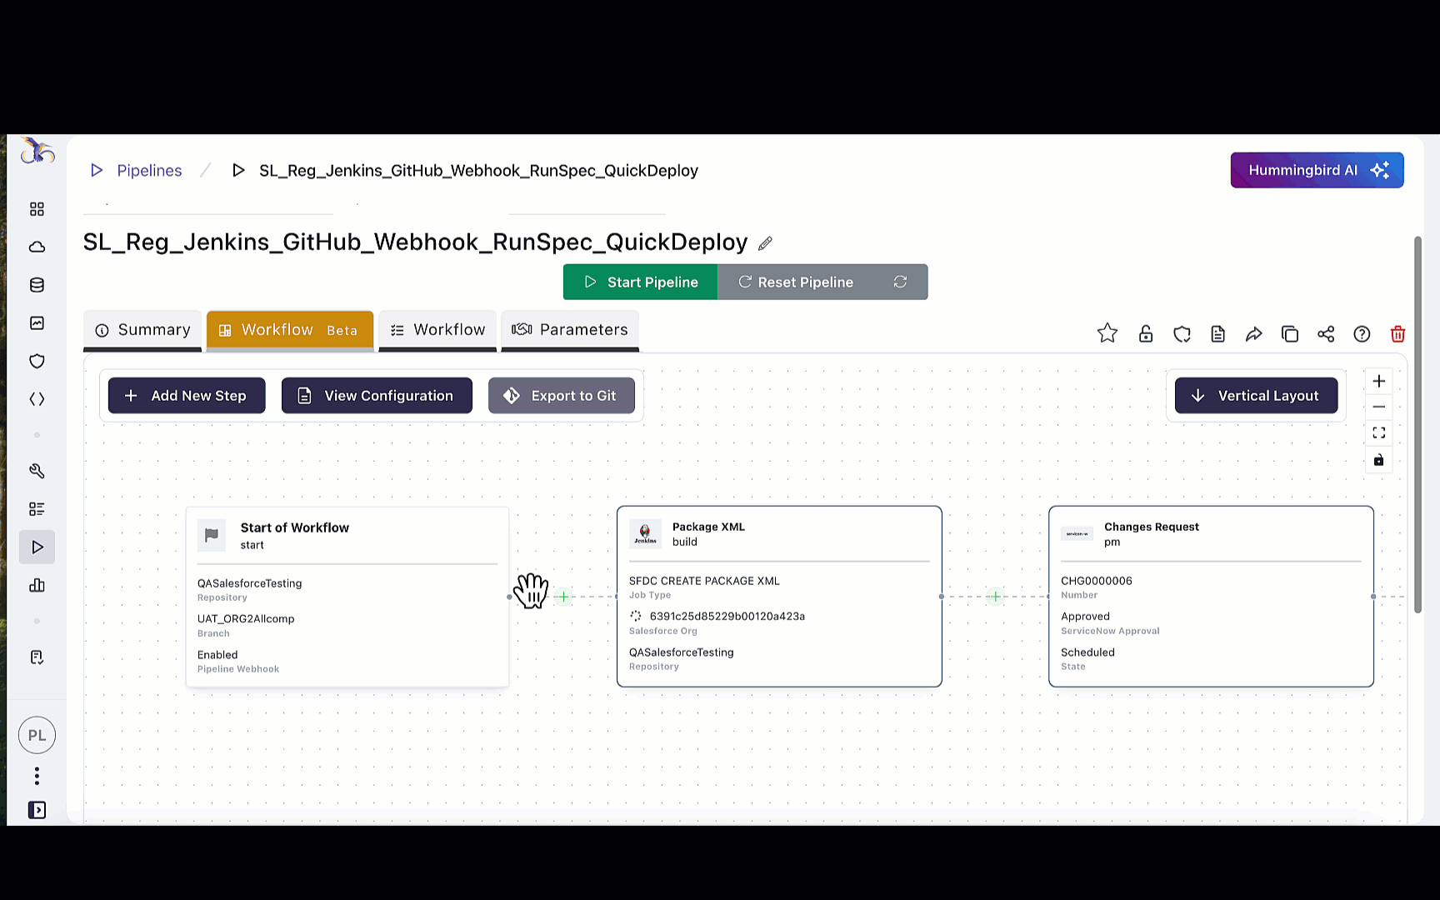The height and width of the screenshot is (900, 1440).
Task: Toggle the pipeline unlock padlock icon
Action: click(x=1146, y=334)
